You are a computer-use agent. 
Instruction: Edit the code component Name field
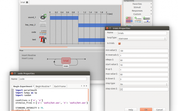[53, 79]
